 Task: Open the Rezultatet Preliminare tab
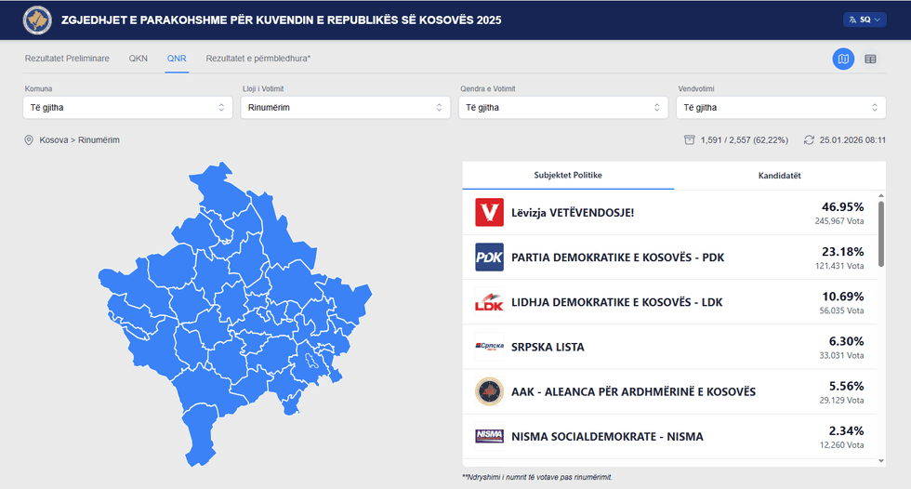67,59
